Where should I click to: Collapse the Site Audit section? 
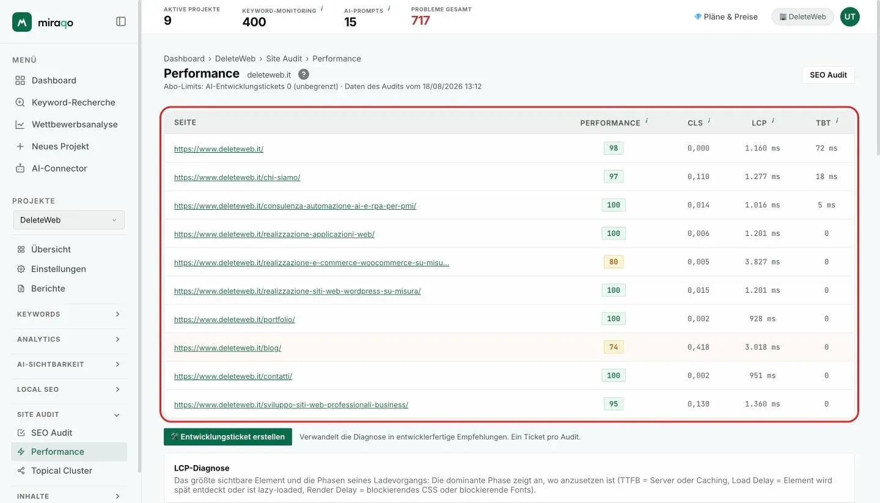(68, 414)
